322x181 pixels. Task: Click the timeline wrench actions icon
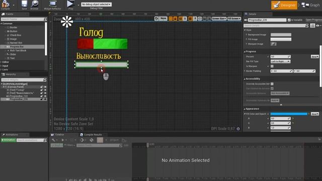(x=54, y=140)
